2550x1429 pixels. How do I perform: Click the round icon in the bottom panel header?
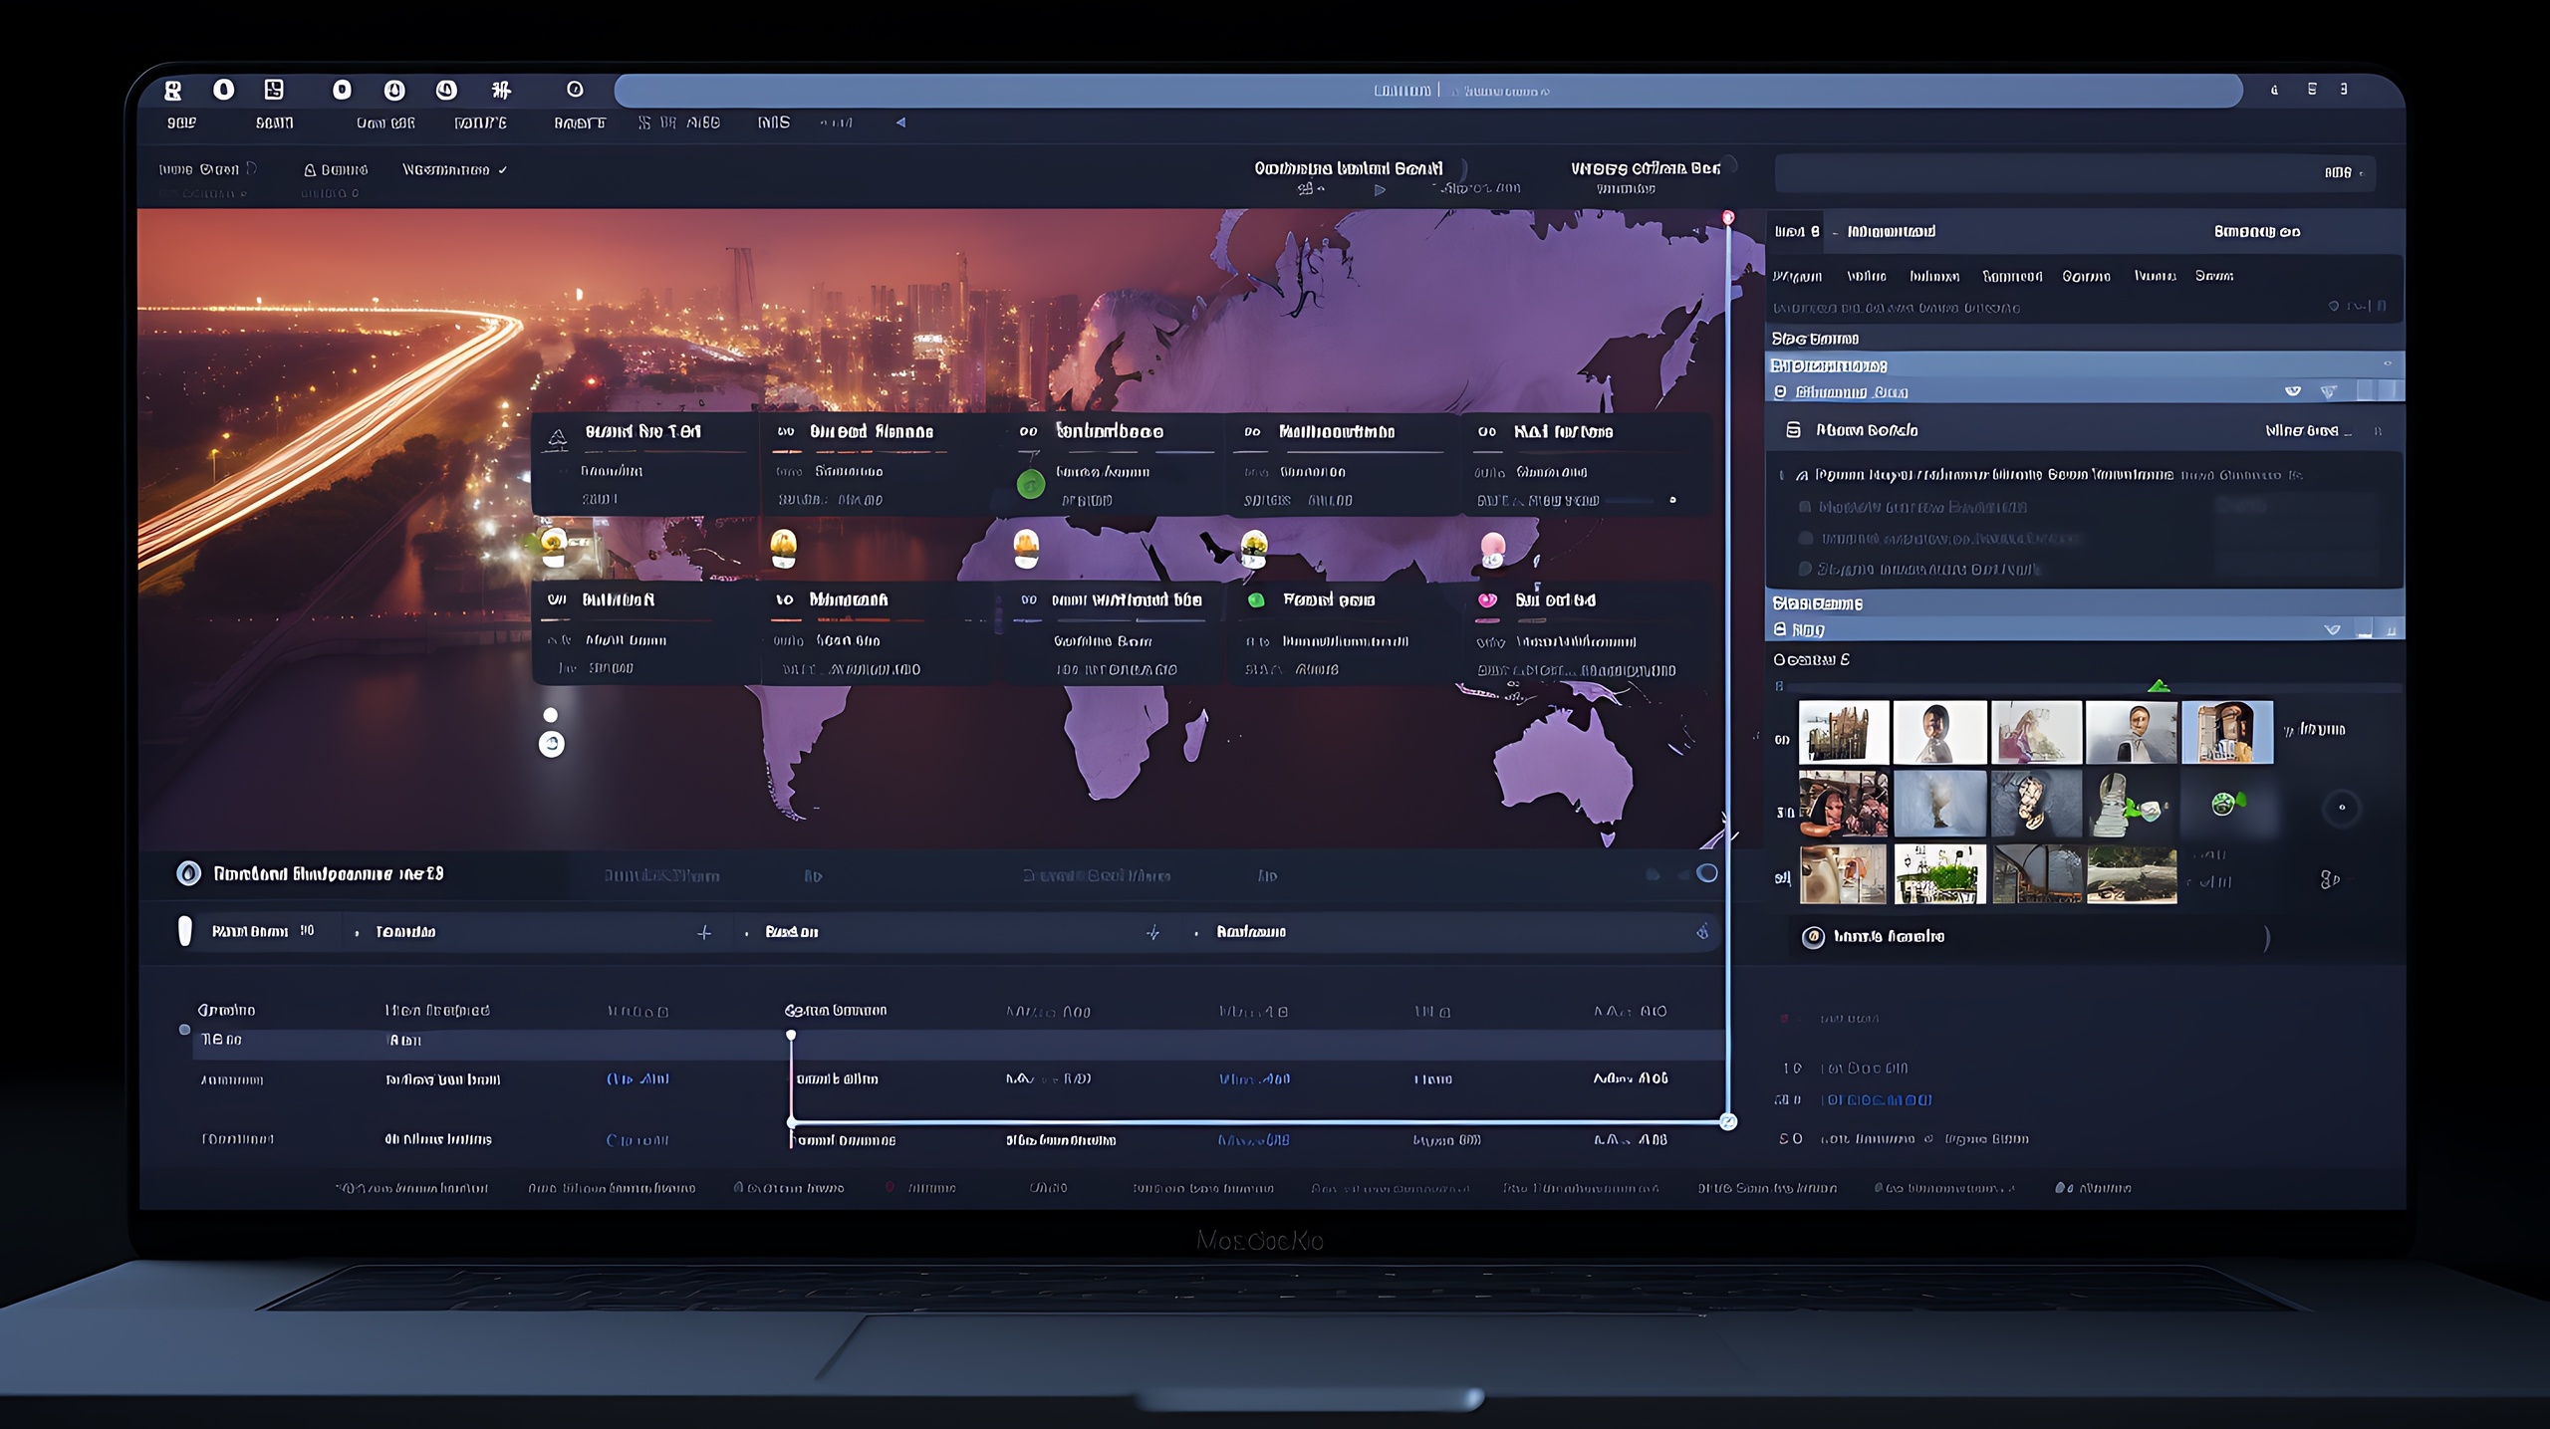[x=188, y=874]
